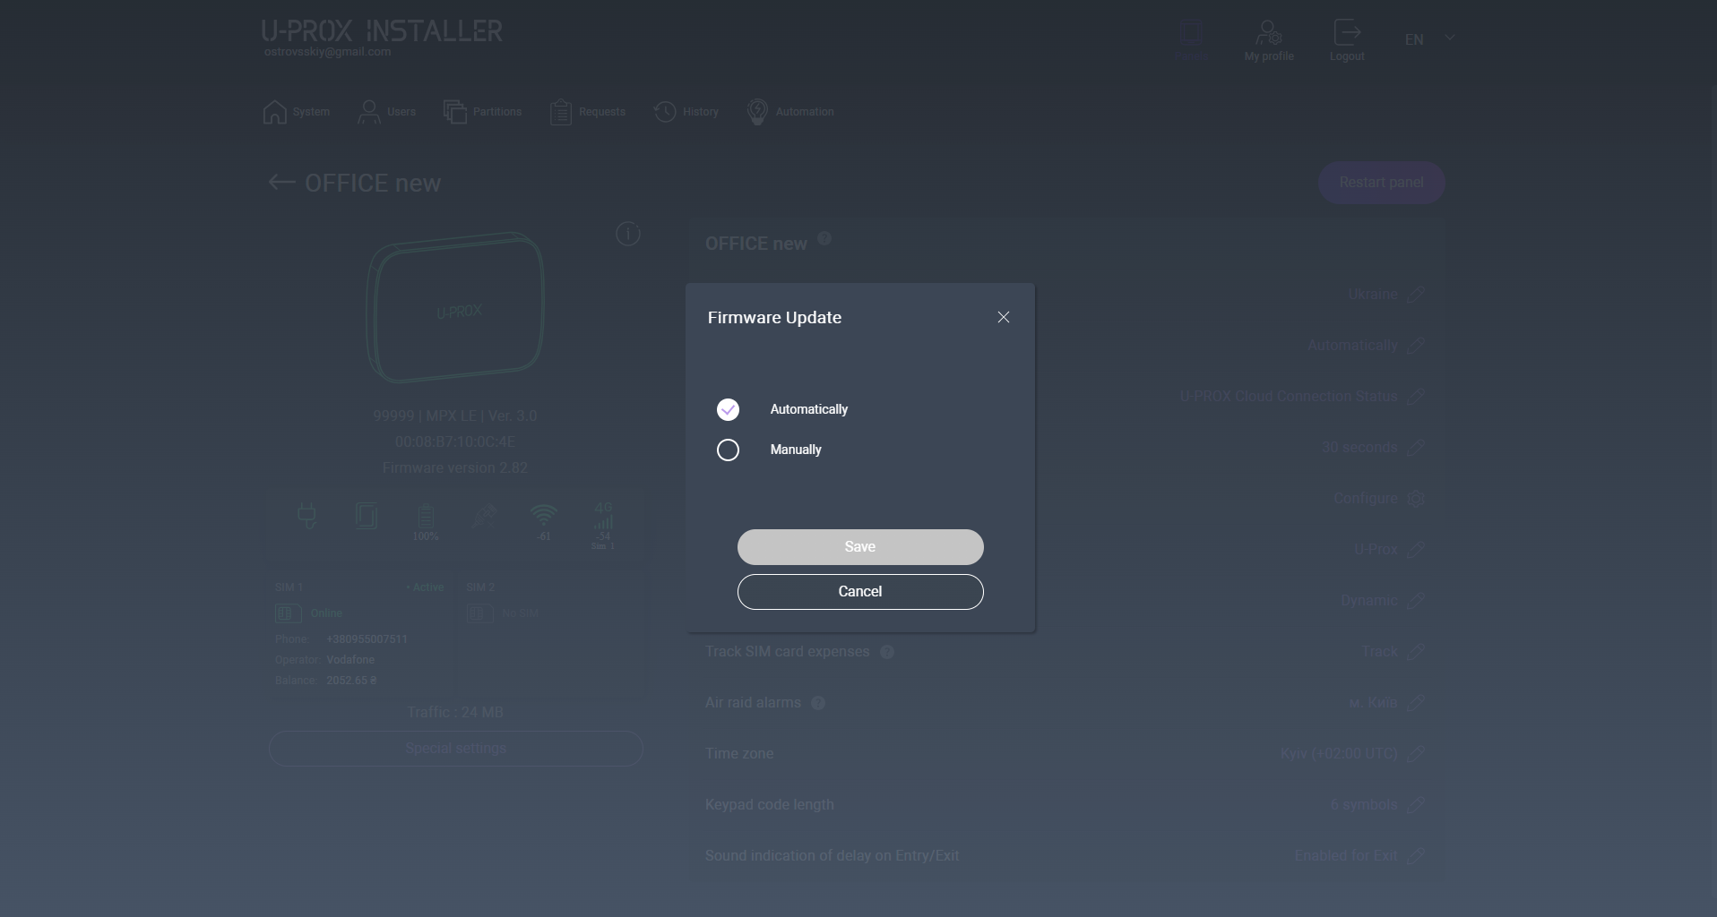
Task: Close the Firmware Update dialog with X
Action: tap(1004, 317)
